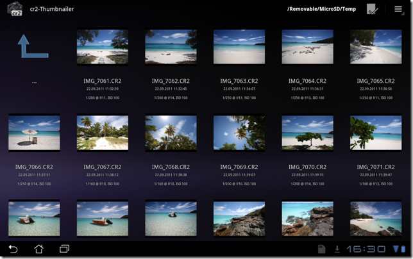Open the overflow menu icon at top right
This screenshot has width=413, height=259.
coord(398,9)
